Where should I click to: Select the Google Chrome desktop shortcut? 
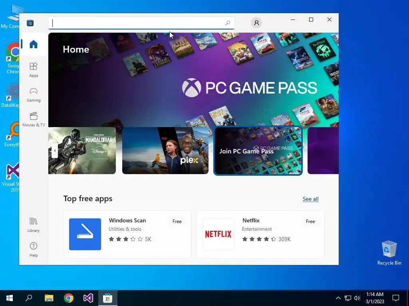pyautogui.click(x=12, y=59)
